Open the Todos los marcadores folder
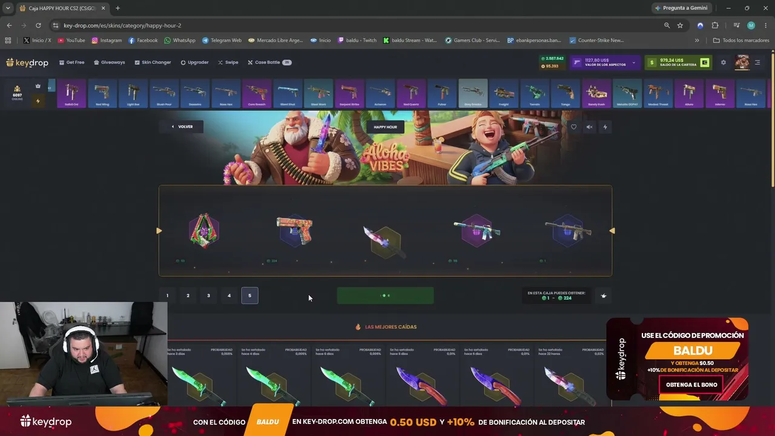The height and width of the screenshot is (436, 775). [x=741, y=41]
